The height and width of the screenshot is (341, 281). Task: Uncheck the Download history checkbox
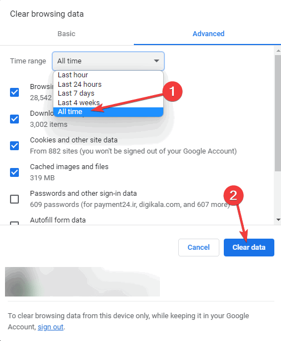click(14, 119)
